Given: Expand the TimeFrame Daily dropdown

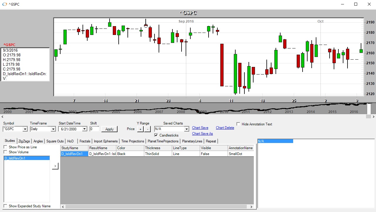Looking at the screenshot, I should pyautogui.click(x=53, y=129).
